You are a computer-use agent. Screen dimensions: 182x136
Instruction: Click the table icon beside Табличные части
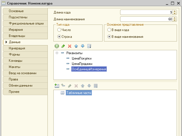click(62, 93)
